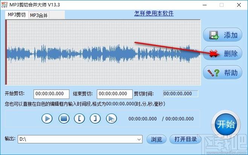Play the selected segment preview button
Screen dimensions: 248x155
(x=111, y=119)
